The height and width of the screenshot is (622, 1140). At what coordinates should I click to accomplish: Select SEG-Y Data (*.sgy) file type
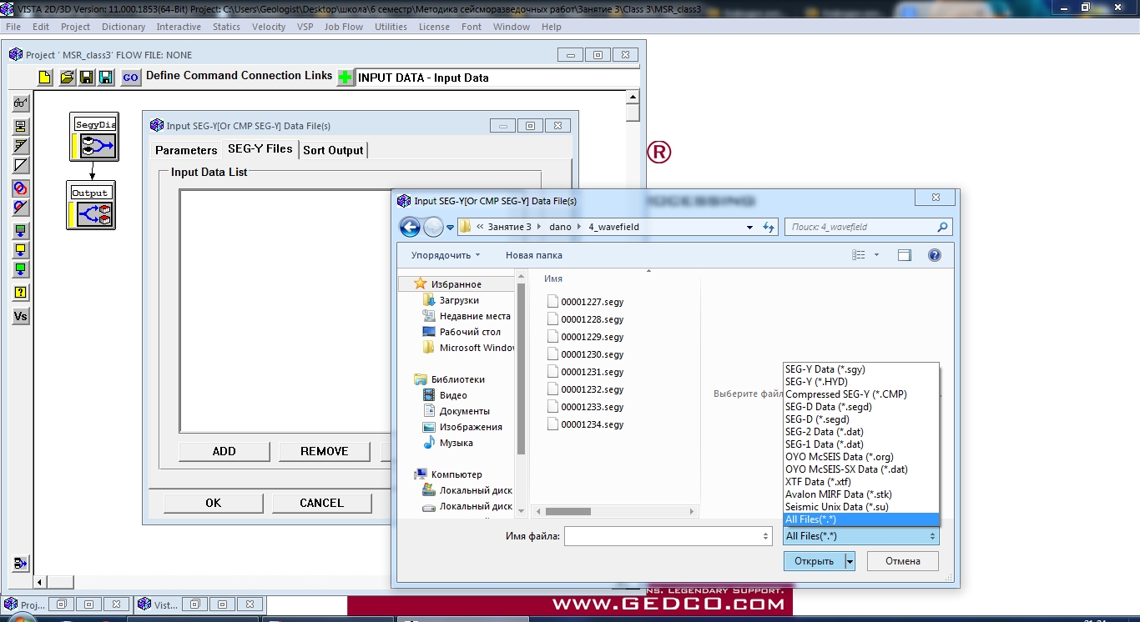tap(861, 369)
